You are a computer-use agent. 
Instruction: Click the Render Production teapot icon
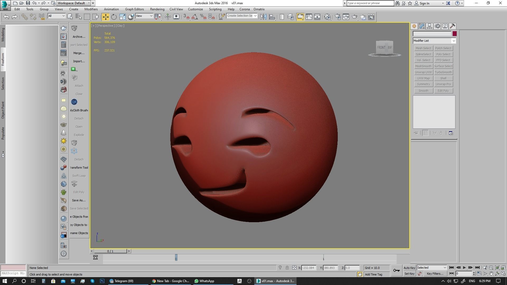tap(354, 17)
